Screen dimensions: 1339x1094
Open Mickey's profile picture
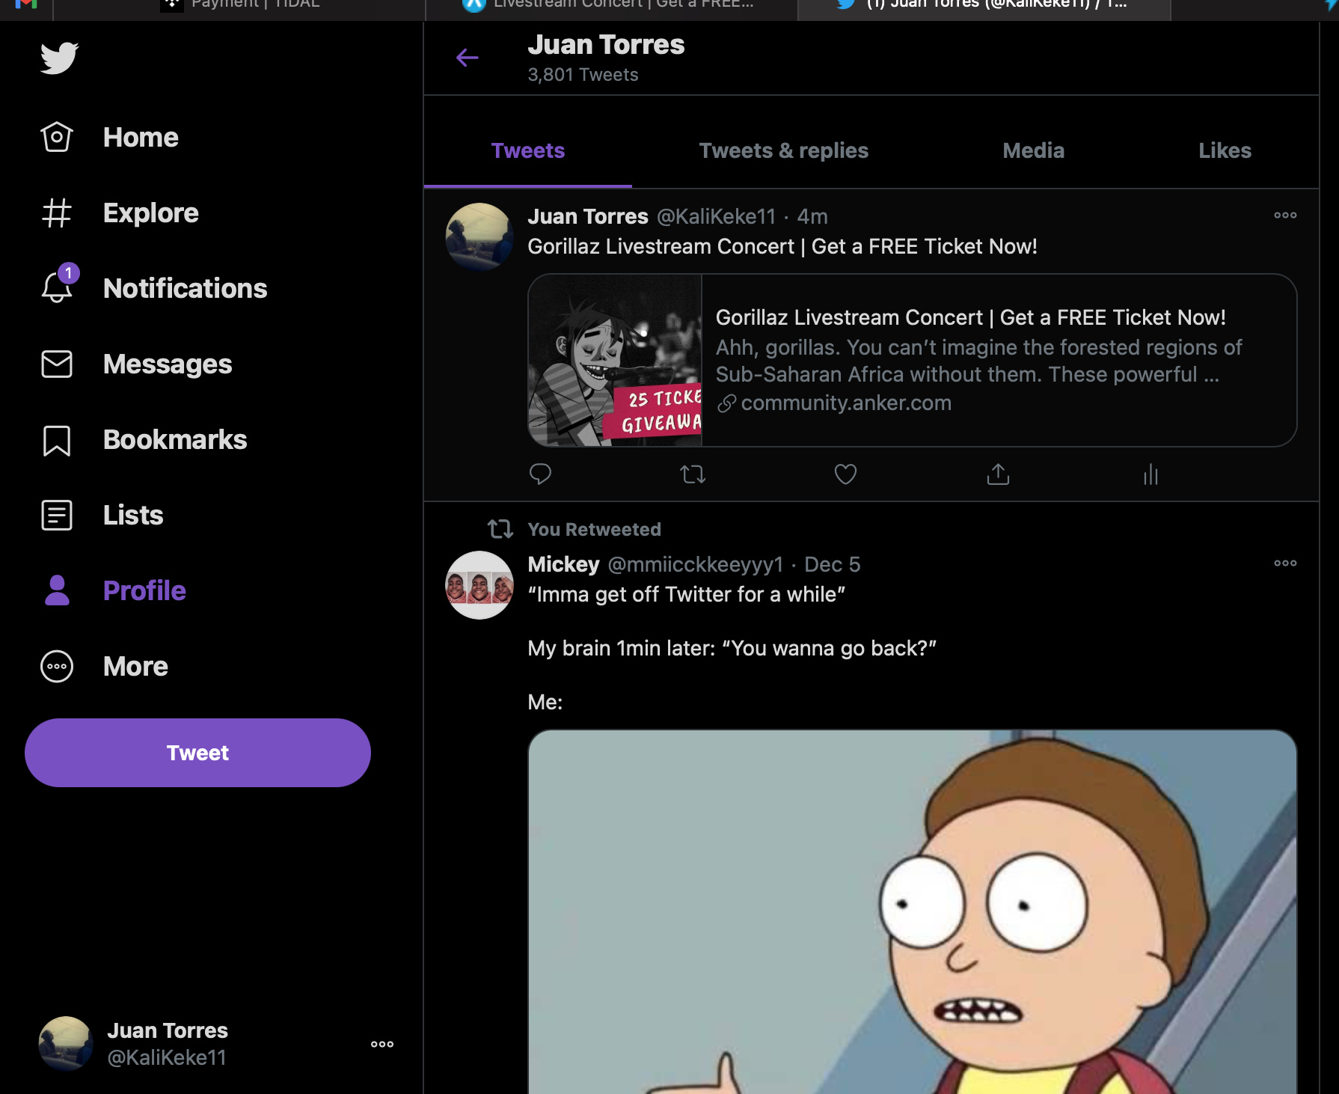(479, 585)
